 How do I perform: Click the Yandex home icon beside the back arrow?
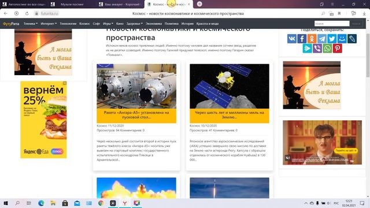[16, 13]
